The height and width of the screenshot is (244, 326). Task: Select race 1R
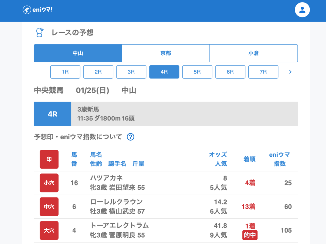tap(65, 72)
